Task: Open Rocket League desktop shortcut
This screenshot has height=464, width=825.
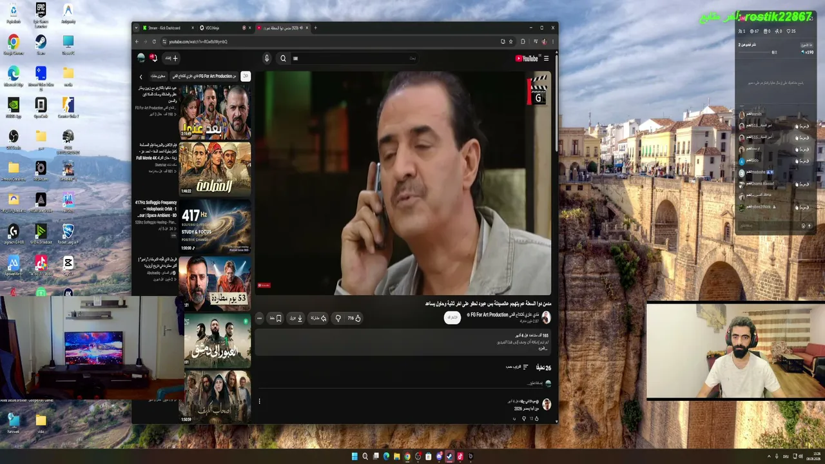Action: (68, 233)
